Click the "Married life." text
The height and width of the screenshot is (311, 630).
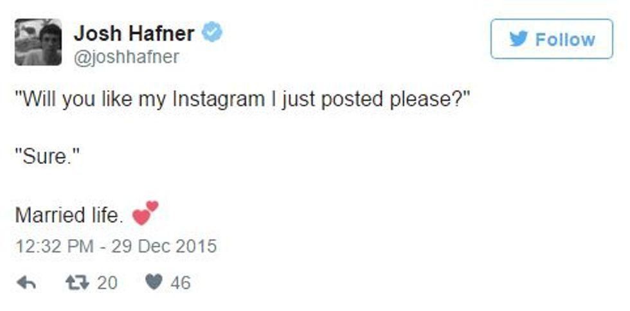pos(69,215)
